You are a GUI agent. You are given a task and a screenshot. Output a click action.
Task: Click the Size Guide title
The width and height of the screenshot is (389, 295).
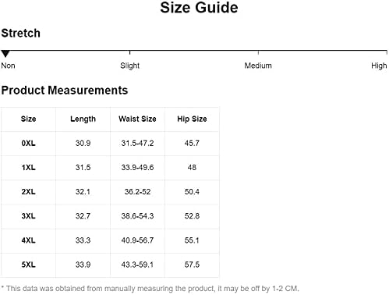[199, 8]
